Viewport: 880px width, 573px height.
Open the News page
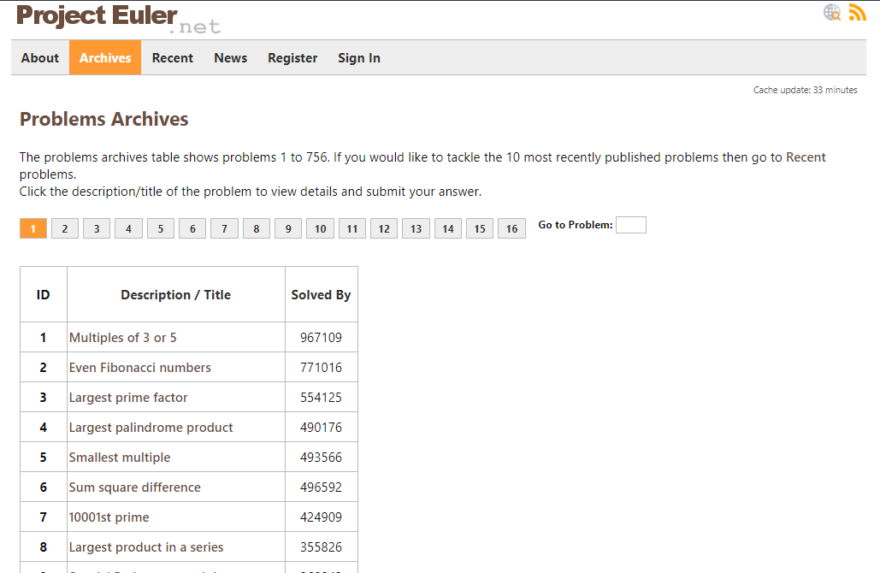click(231, 58)
